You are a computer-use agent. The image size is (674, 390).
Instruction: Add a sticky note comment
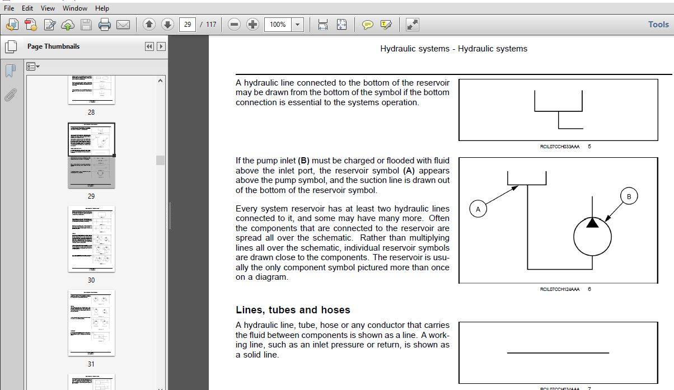(368, 25)
